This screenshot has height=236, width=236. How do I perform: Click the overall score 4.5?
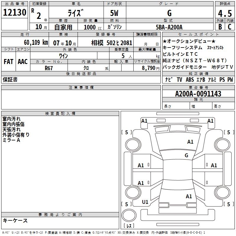225,13
